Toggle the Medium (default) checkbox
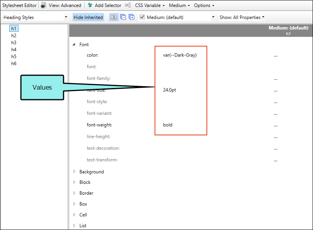313x230 pixels. (x=142, y=17)
